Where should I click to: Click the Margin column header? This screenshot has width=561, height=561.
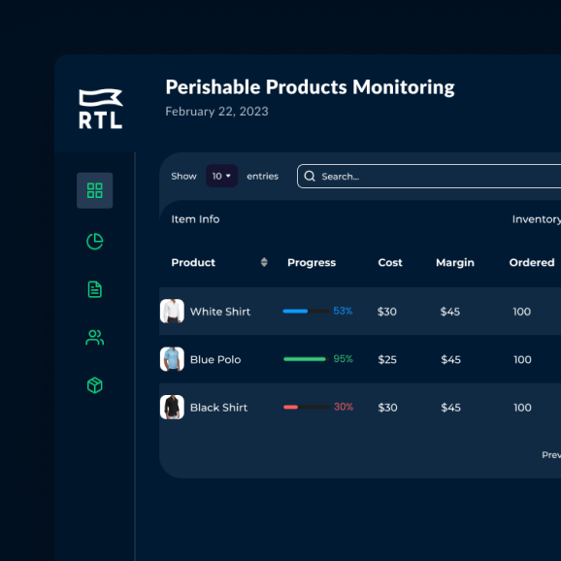[455, 262]
